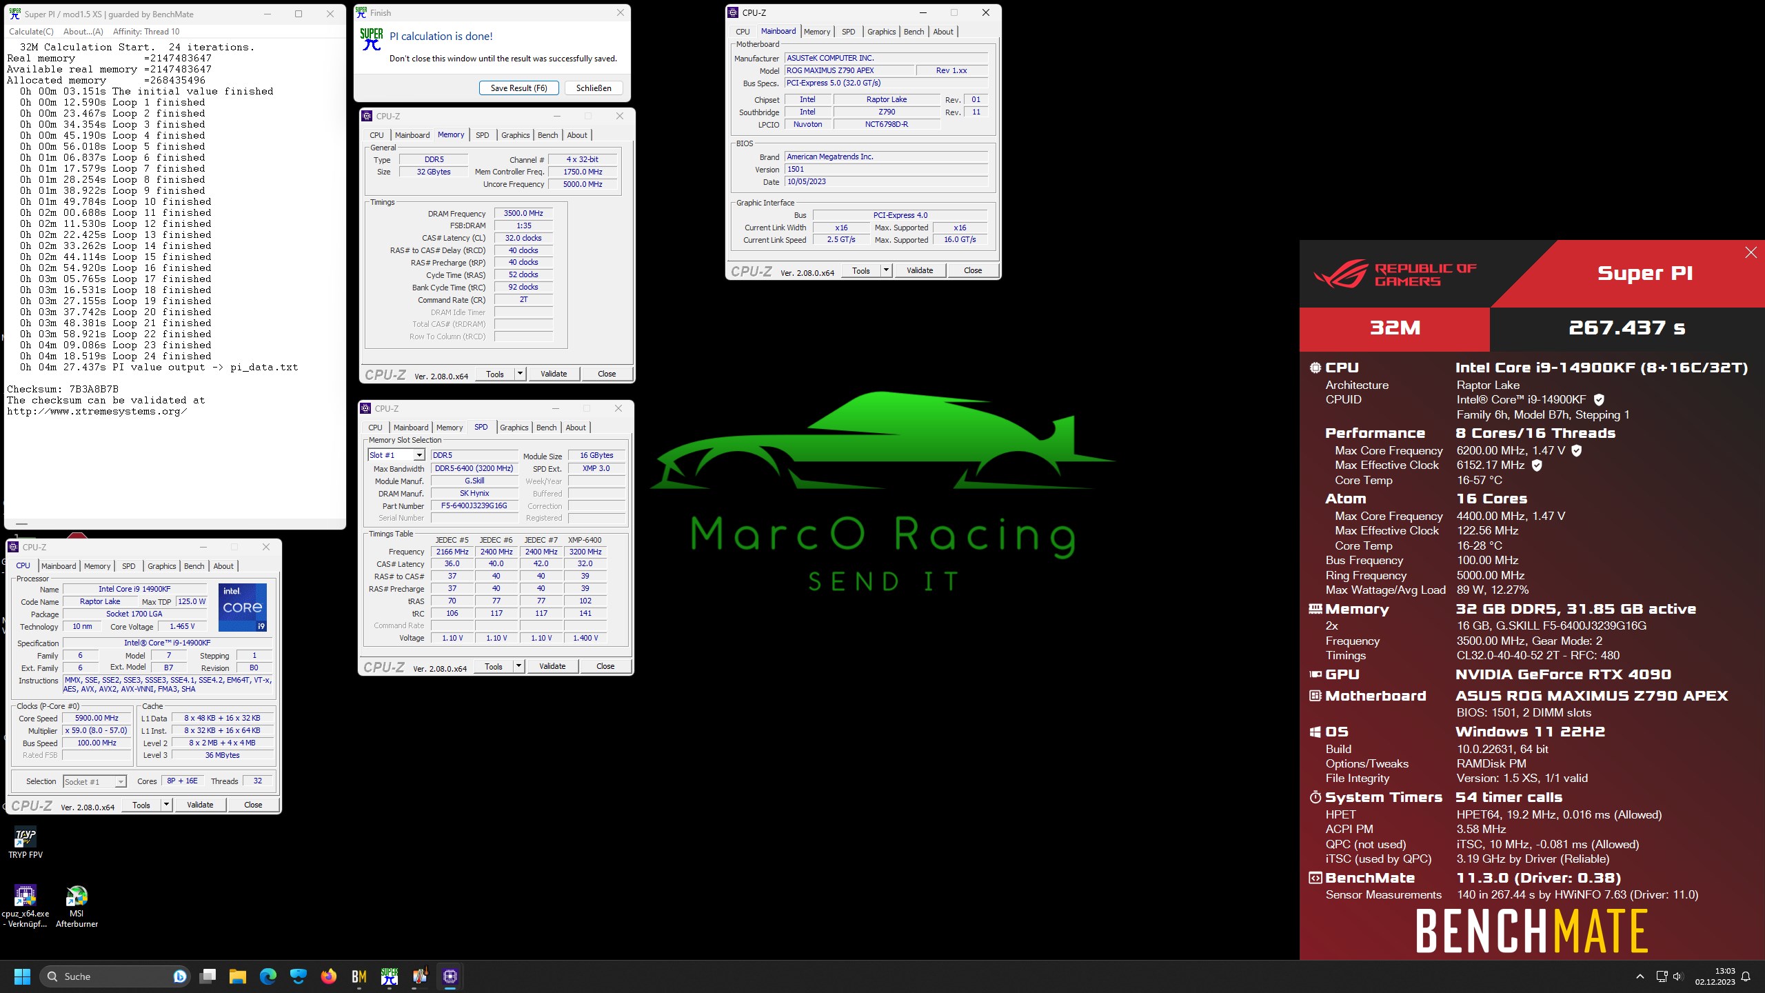The height and width of the screenshot is (993, 1765).
Task: Click the Checksum: 7B3A8B7B line
Action: [x=63, y=389]
